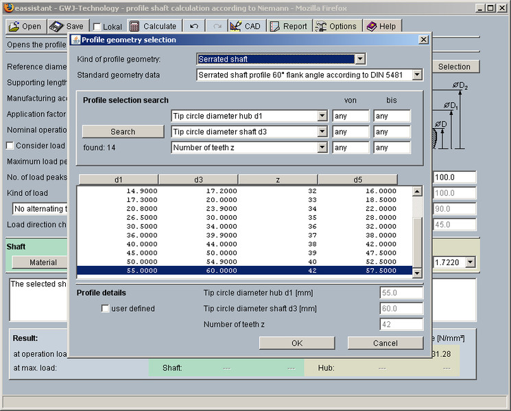Open the Options toolbar icon

321,26
